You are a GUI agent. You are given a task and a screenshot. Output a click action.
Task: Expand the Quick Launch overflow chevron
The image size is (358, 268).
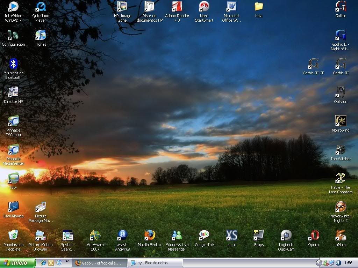coord(67,261)
